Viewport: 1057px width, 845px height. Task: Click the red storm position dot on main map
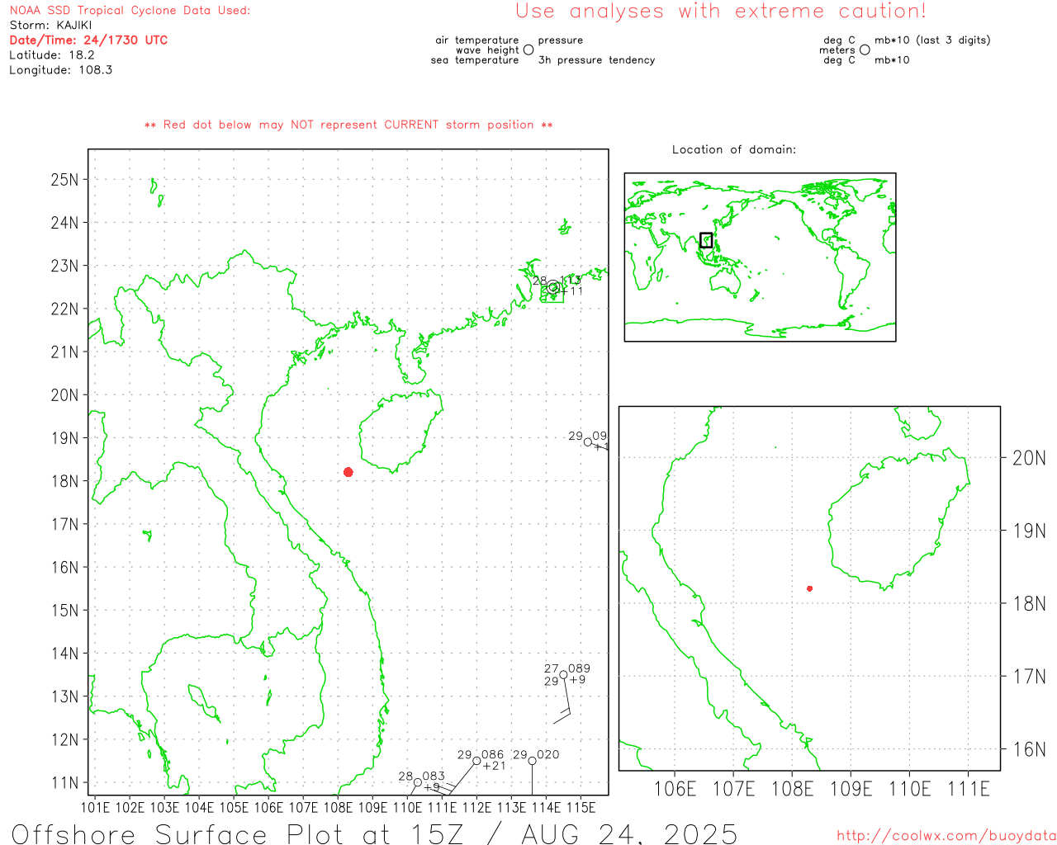[348, 472]
